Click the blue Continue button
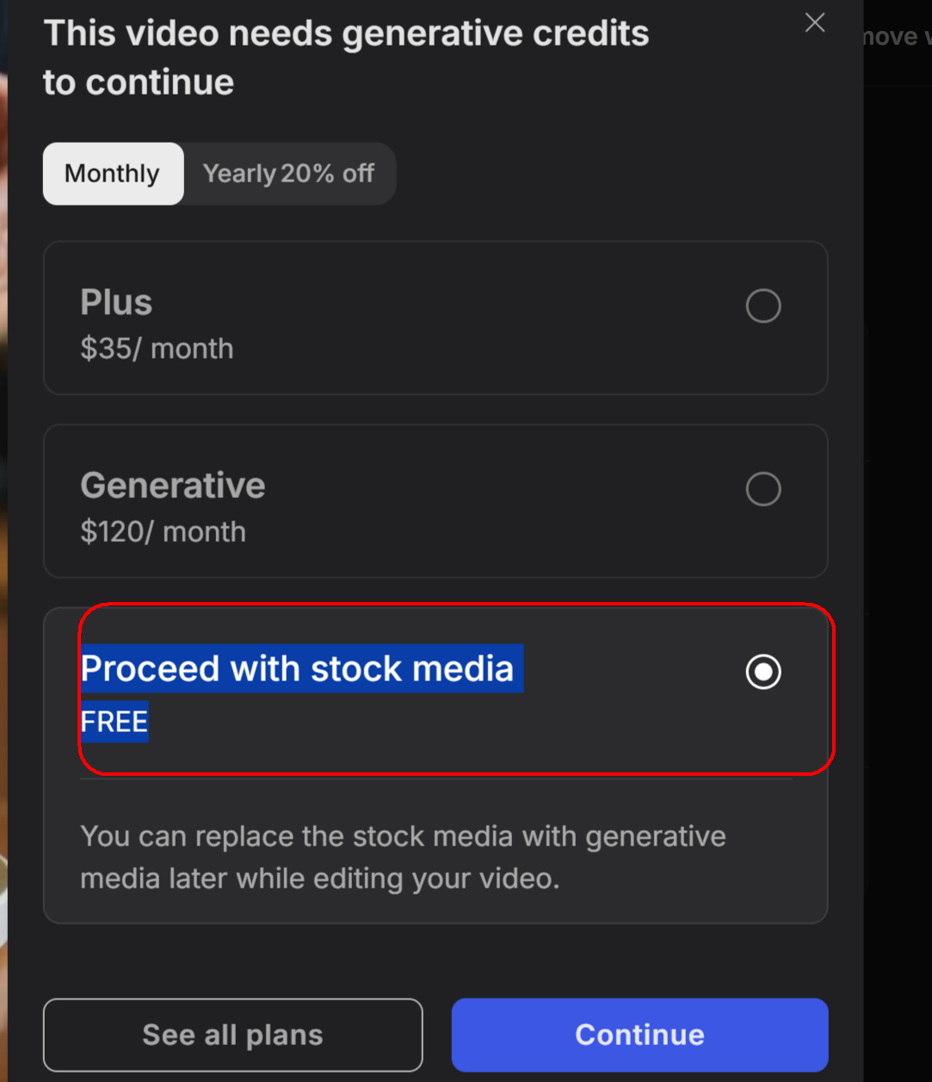The width and height of the screenshot is (932, 1082). click(640, 1035)
